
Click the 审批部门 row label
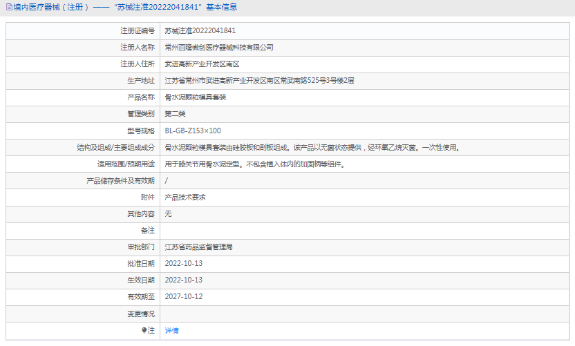pos(141,247)
